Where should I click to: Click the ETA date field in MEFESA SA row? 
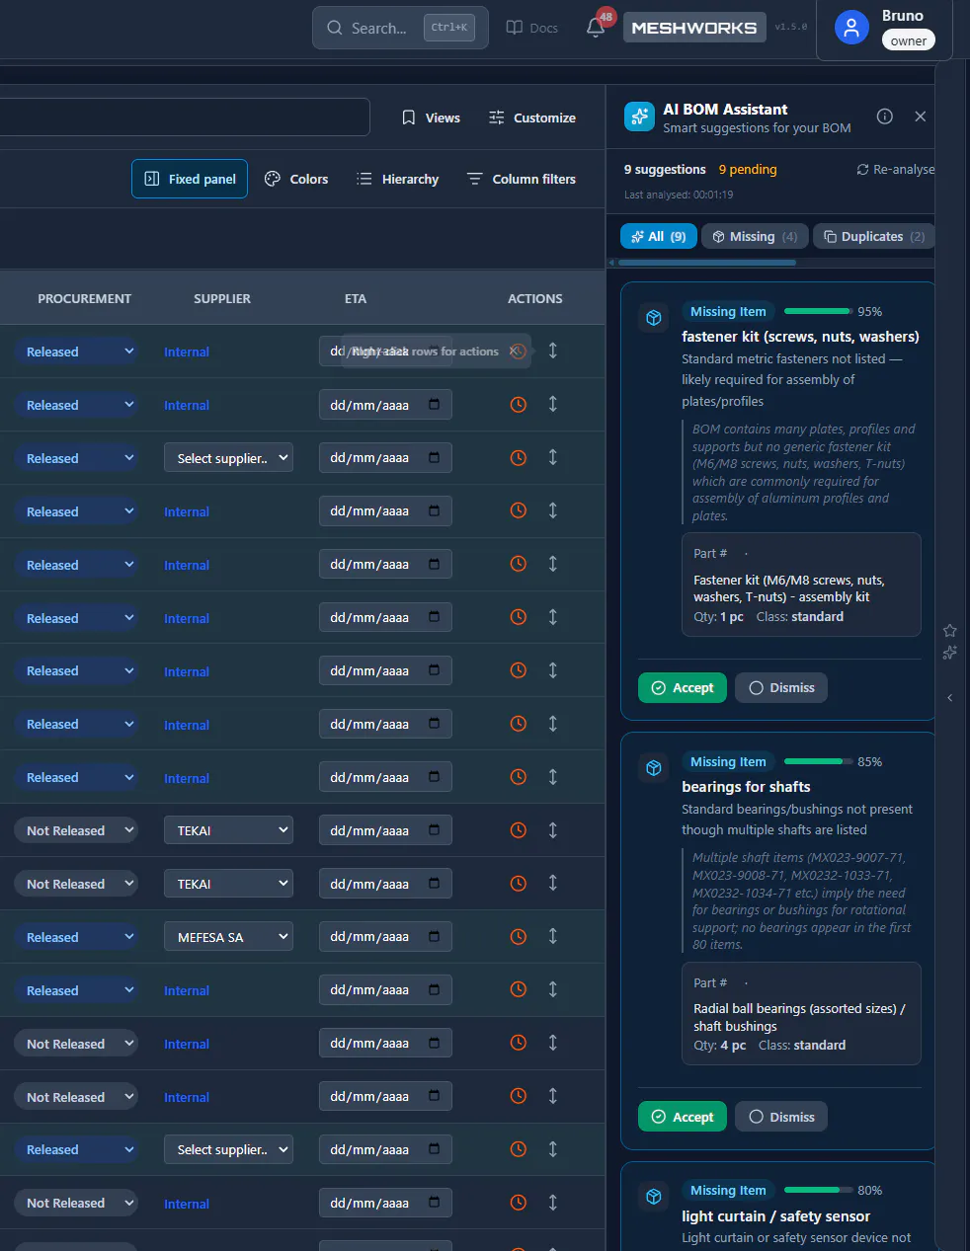click(x=385, y=936)
